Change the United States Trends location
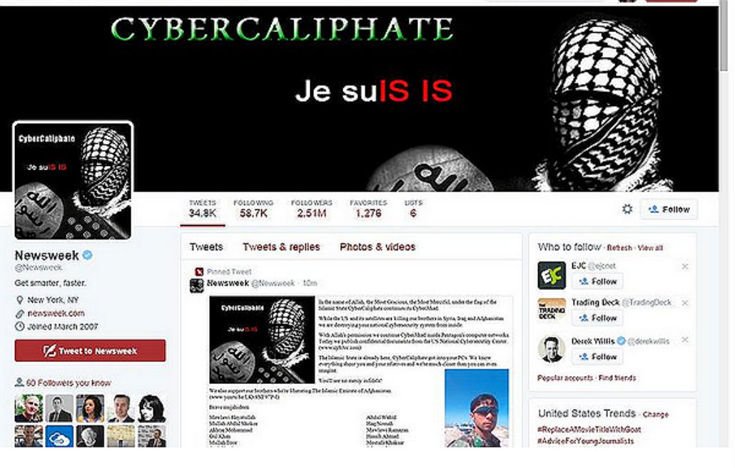Viewport: 735px width, 468px height. tap(655, 414)
